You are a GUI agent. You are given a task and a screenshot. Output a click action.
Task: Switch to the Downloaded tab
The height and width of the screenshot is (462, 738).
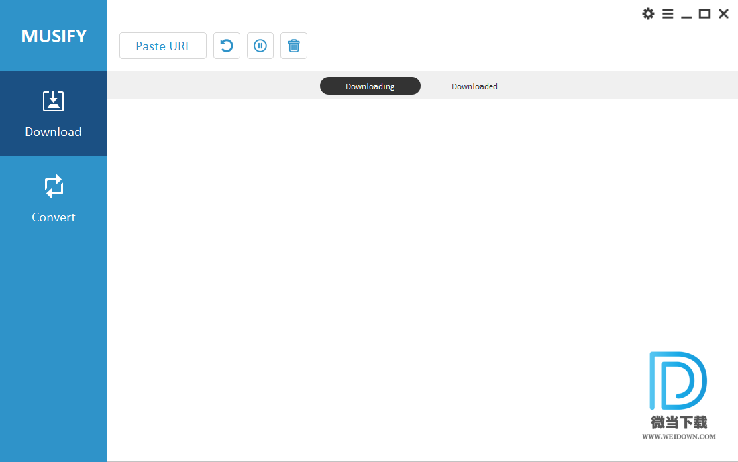(474, 86)
